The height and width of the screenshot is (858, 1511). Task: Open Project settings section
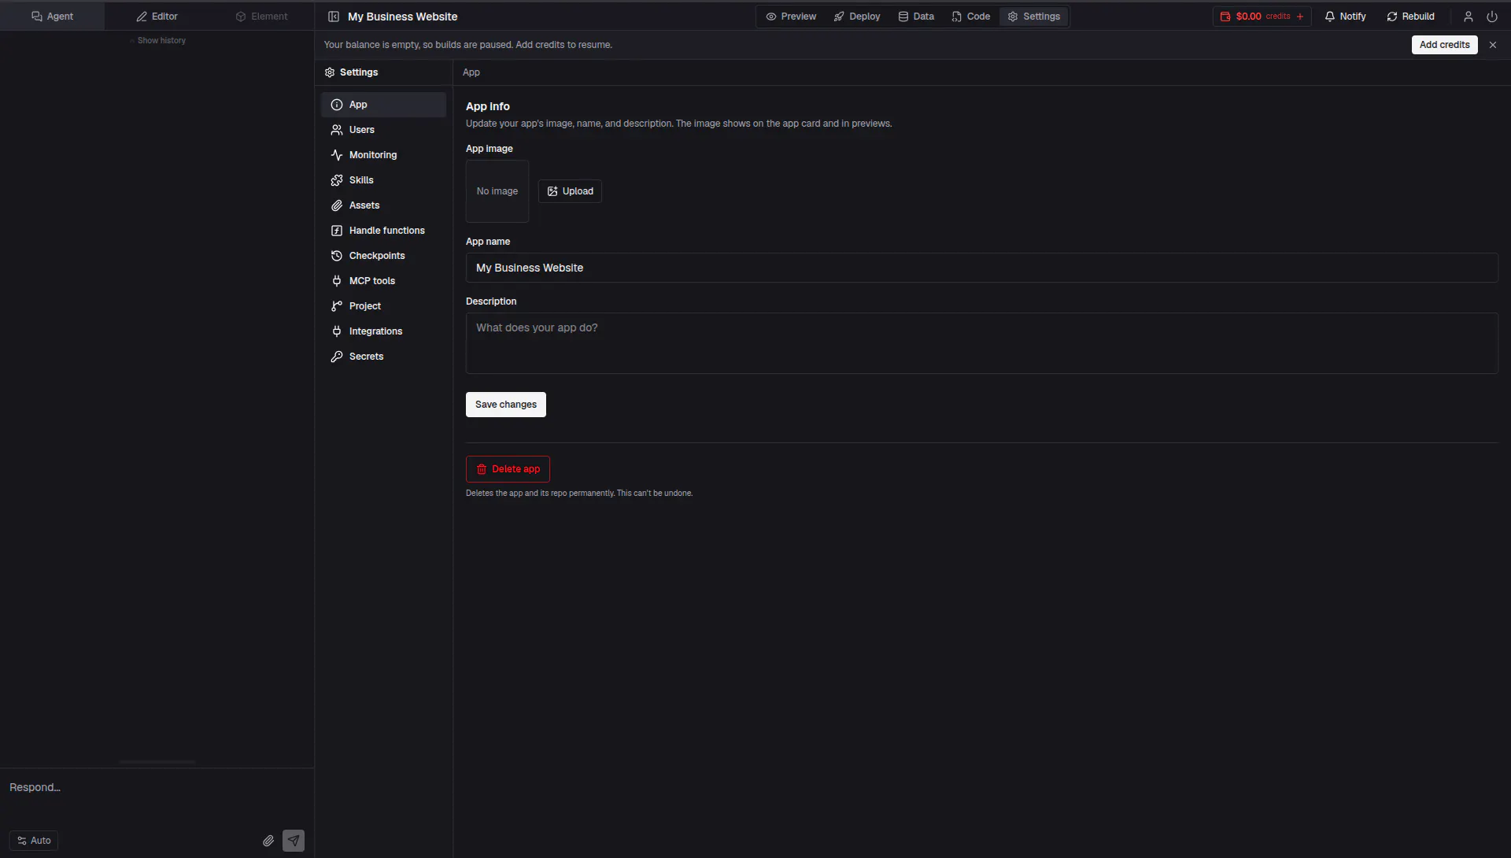(x=383, y=306)
